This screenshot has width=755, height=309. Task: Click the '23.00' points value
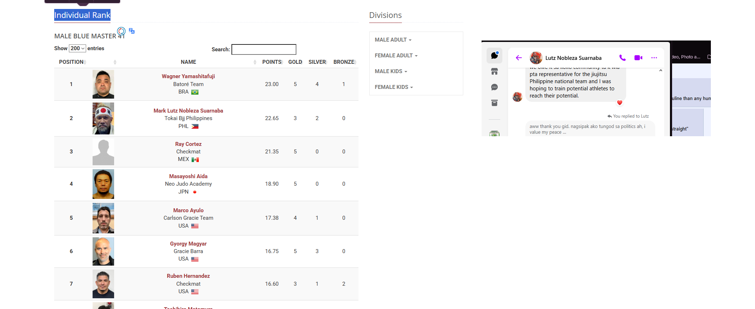tap(272, 84)
